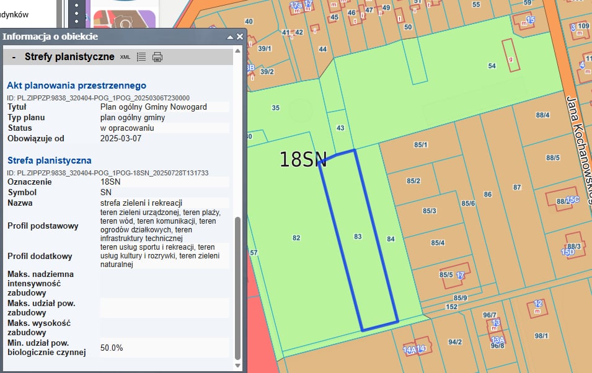Open the list view icon beside XML

(141, 57)
